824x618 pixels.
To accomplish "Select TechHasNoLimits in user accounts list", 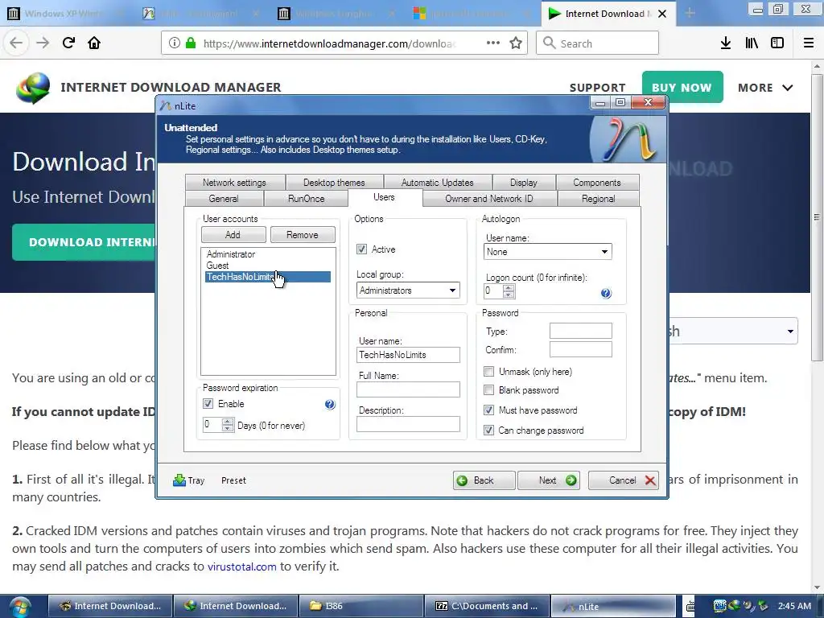I will click(267, 277).
